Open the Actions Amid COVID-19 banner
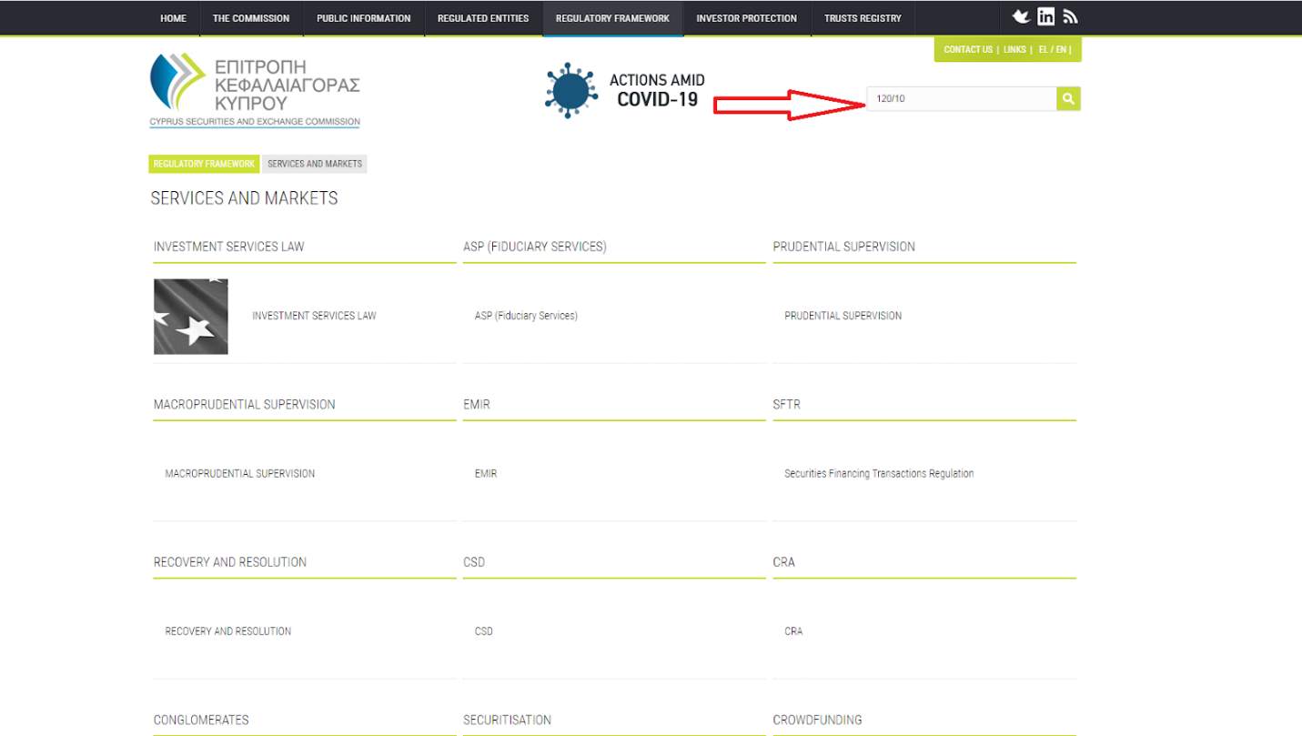This screenshot has height=736, width=1302. click(625, 90)
